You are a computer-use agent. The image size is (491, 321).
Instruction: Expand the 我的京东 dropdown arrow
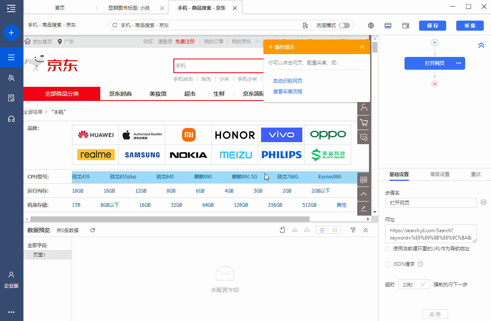(257, 42)
